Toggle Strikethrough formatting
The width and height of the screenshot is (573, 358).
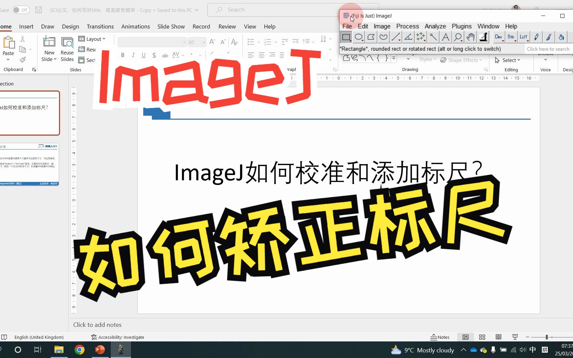pyautogui.click(x=165, y=55)
